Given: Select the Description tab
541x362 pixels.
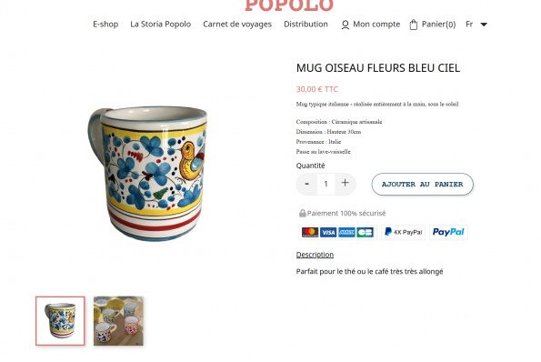Looking at the screenshot, I should pos(315,255).
